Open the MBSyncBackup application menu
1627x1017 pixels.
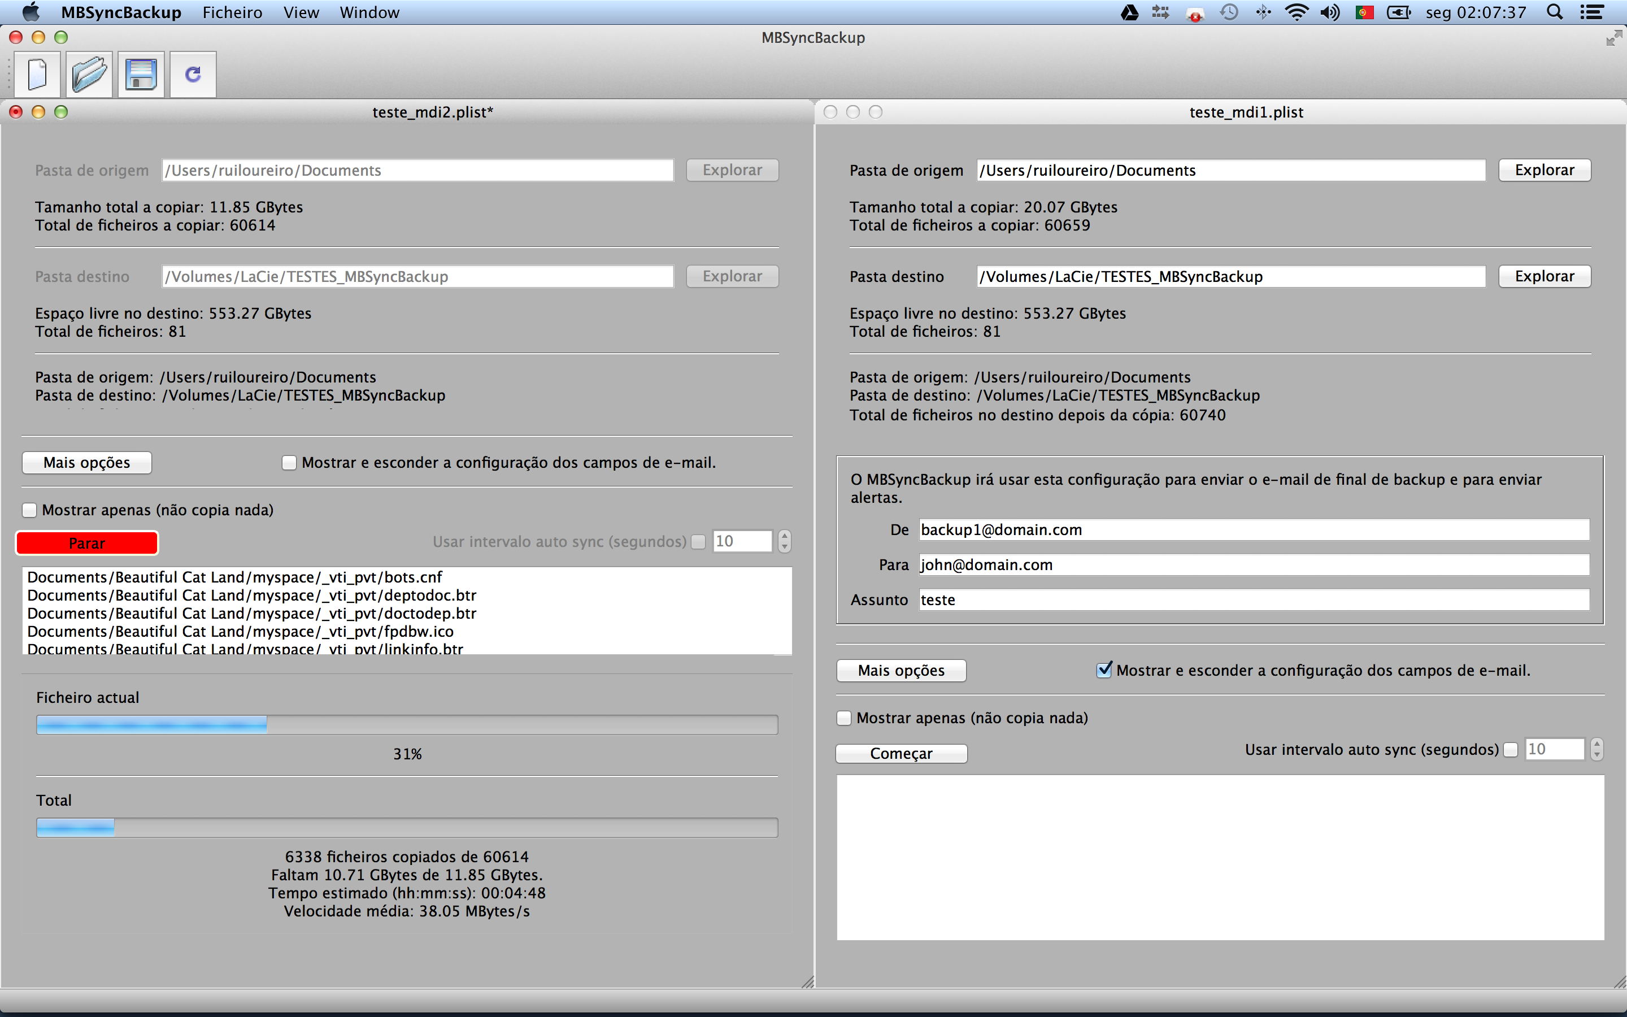[x=121, y=12]
